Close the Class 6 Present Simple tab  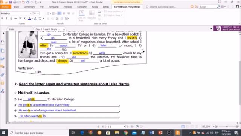[64, 29]
